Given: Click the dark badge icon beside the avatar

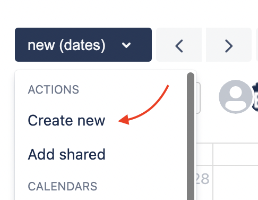Looking at the screenshot, I should (255, 97).
